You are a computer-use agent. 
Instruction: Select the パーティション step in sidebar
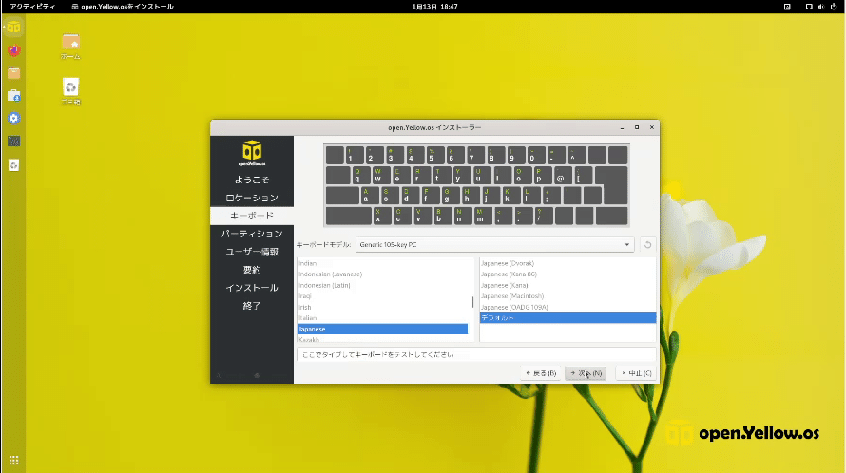click(252, 234)
